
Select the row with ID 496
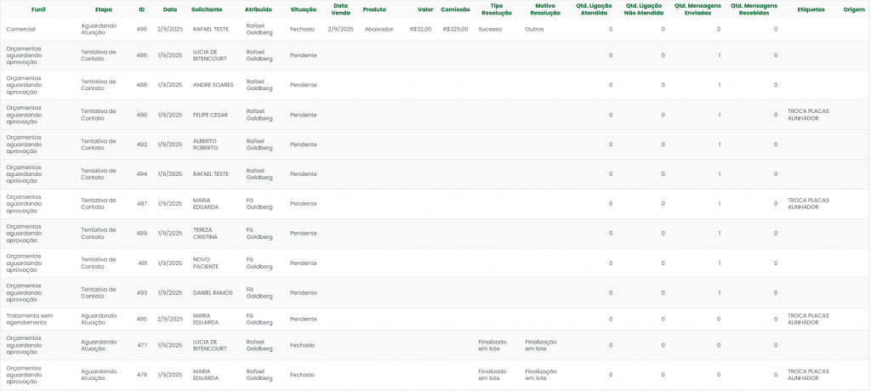141,29
